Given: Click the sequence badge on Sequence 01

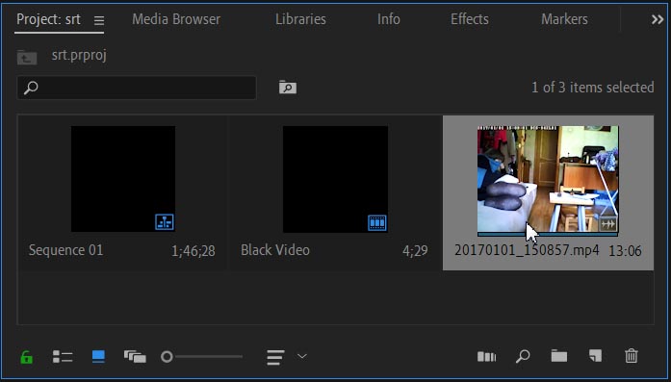Looking at the screenshot, I should click(165, 222).
